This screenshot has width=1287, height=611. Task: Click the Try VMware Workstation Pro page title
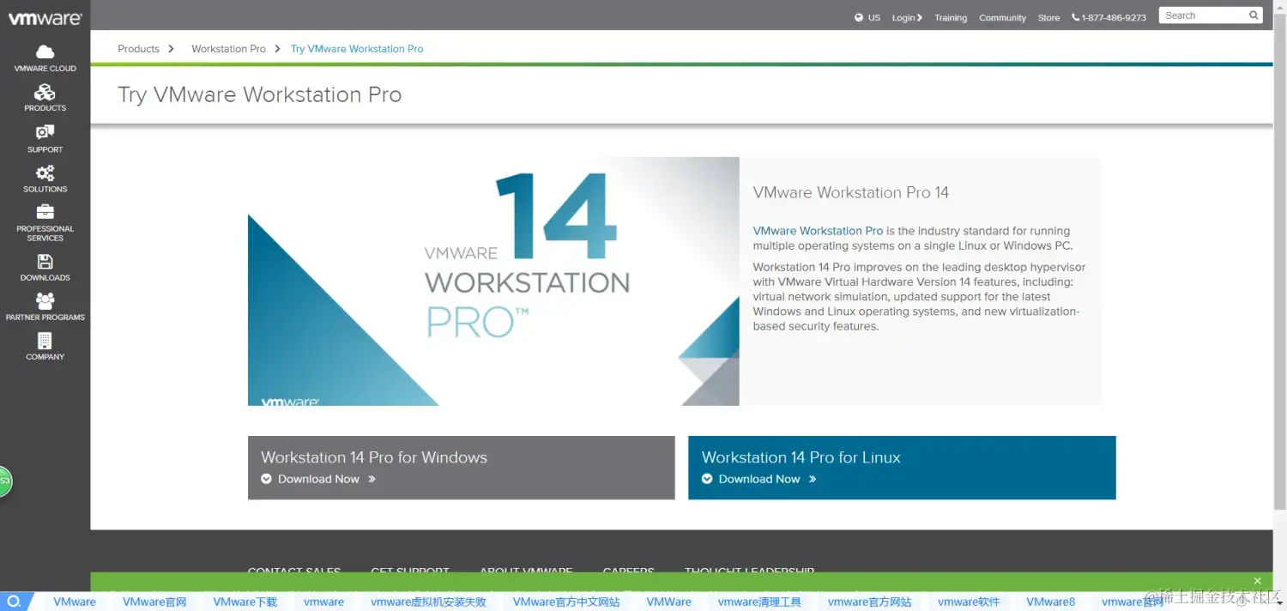[x=259, y=94]
